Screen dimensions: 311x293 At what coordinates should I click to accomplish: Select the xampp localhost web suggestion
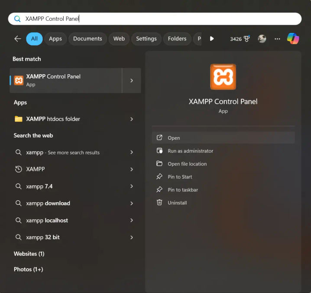[75, 220]
